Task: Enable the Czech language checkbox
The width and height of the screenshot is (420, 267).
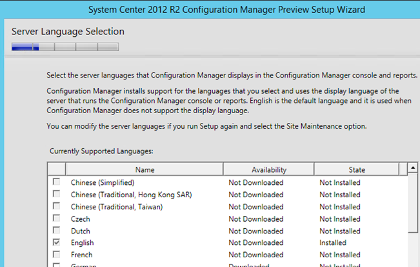Action: tap(57, 218)
